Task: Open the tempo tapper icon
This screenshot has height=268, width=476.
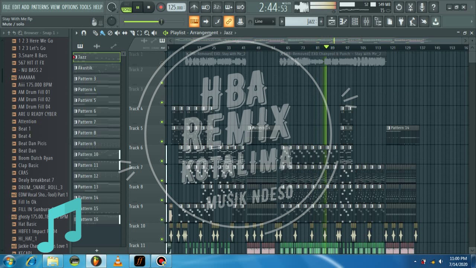Action: pyautogui.click(x=412, y=22)
